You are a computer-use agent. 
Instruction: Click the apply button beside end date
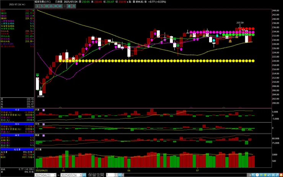coord(84,175)
